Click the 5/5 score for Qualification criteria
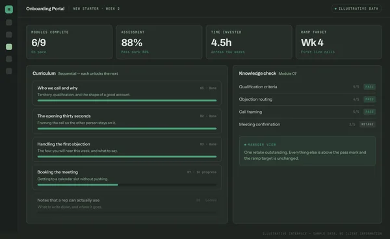Image resolution: width=390 pixels, height=239 pixels. tap(356, 87)
